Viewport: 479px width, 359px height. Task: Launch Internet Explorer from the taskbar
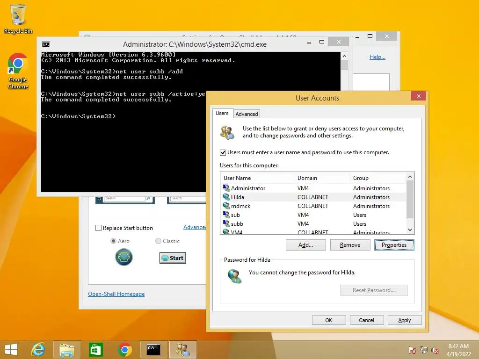[x=38, y=350]
